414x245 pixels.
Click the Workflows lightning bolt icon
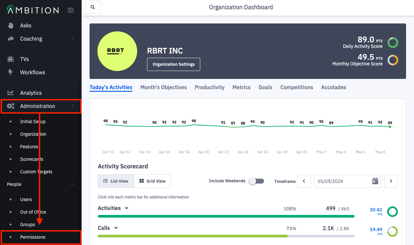click(x=11, y=72)
